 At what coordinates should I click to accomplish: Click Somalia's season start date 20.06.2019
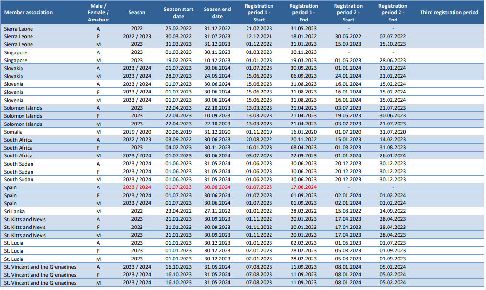pos(179,132)
